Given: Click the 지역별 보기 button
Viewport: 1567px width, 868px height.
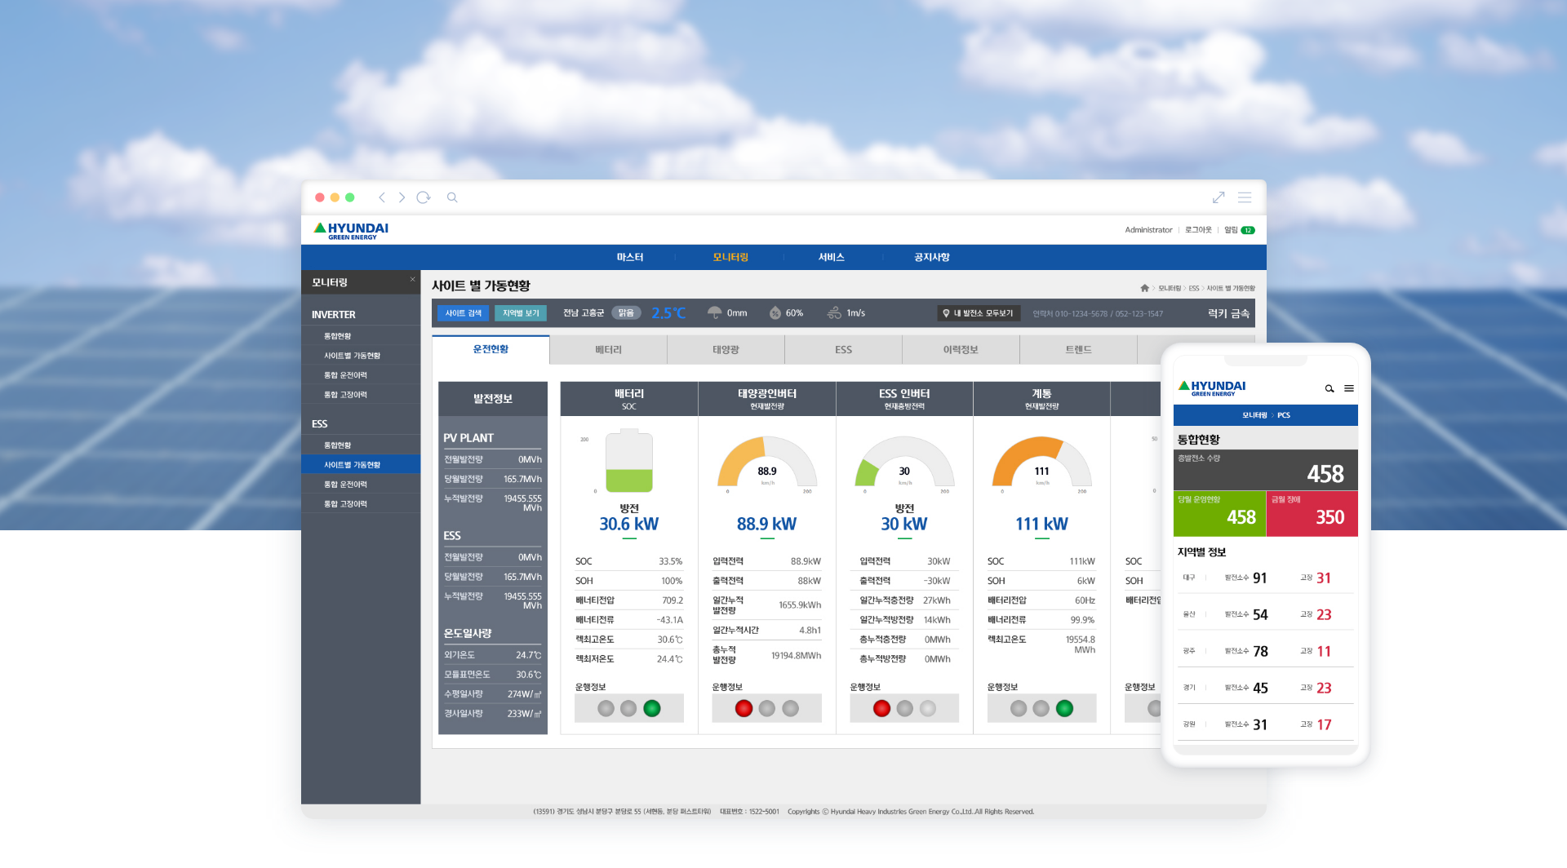Looking at the screenshot, I should click(521, 313).
